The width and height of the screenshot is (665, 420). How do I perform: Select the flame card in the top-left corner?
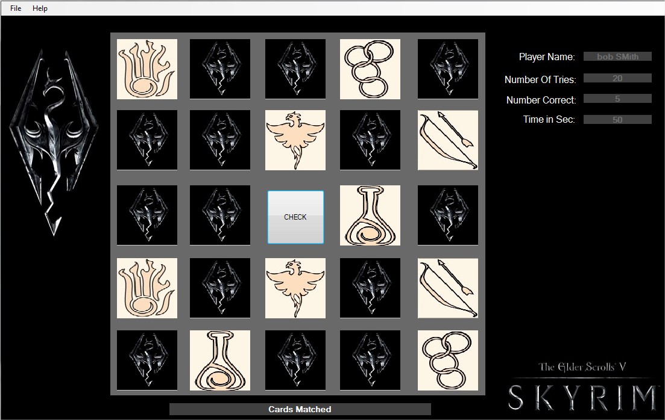[147, 69]
